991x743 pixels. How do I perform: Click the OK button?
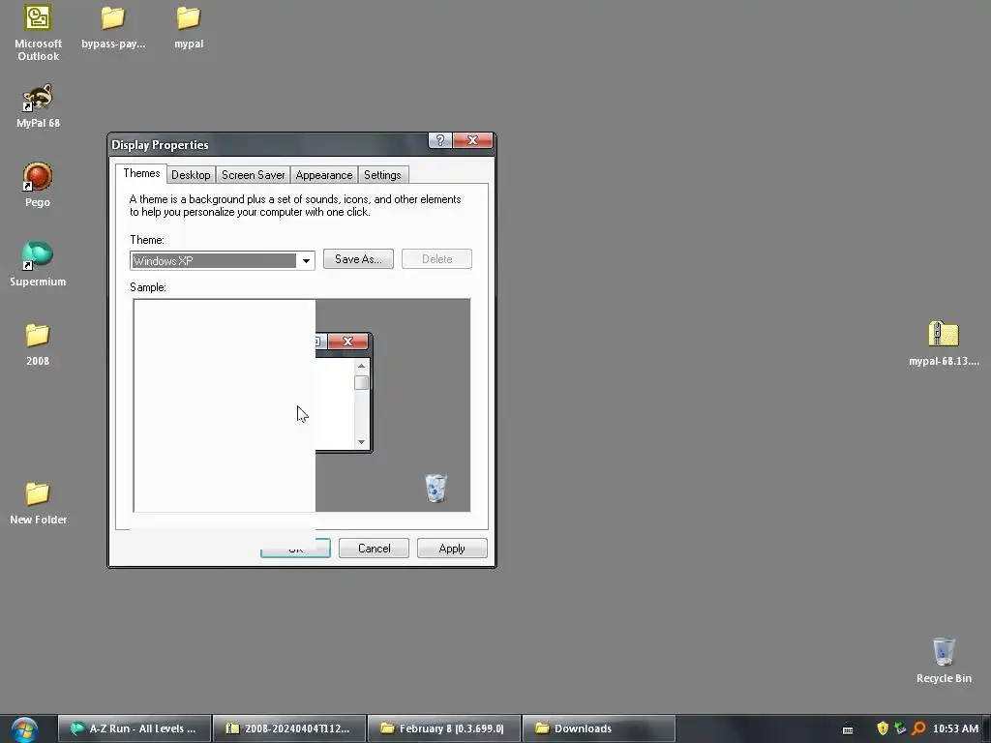(x=295, y=549)
